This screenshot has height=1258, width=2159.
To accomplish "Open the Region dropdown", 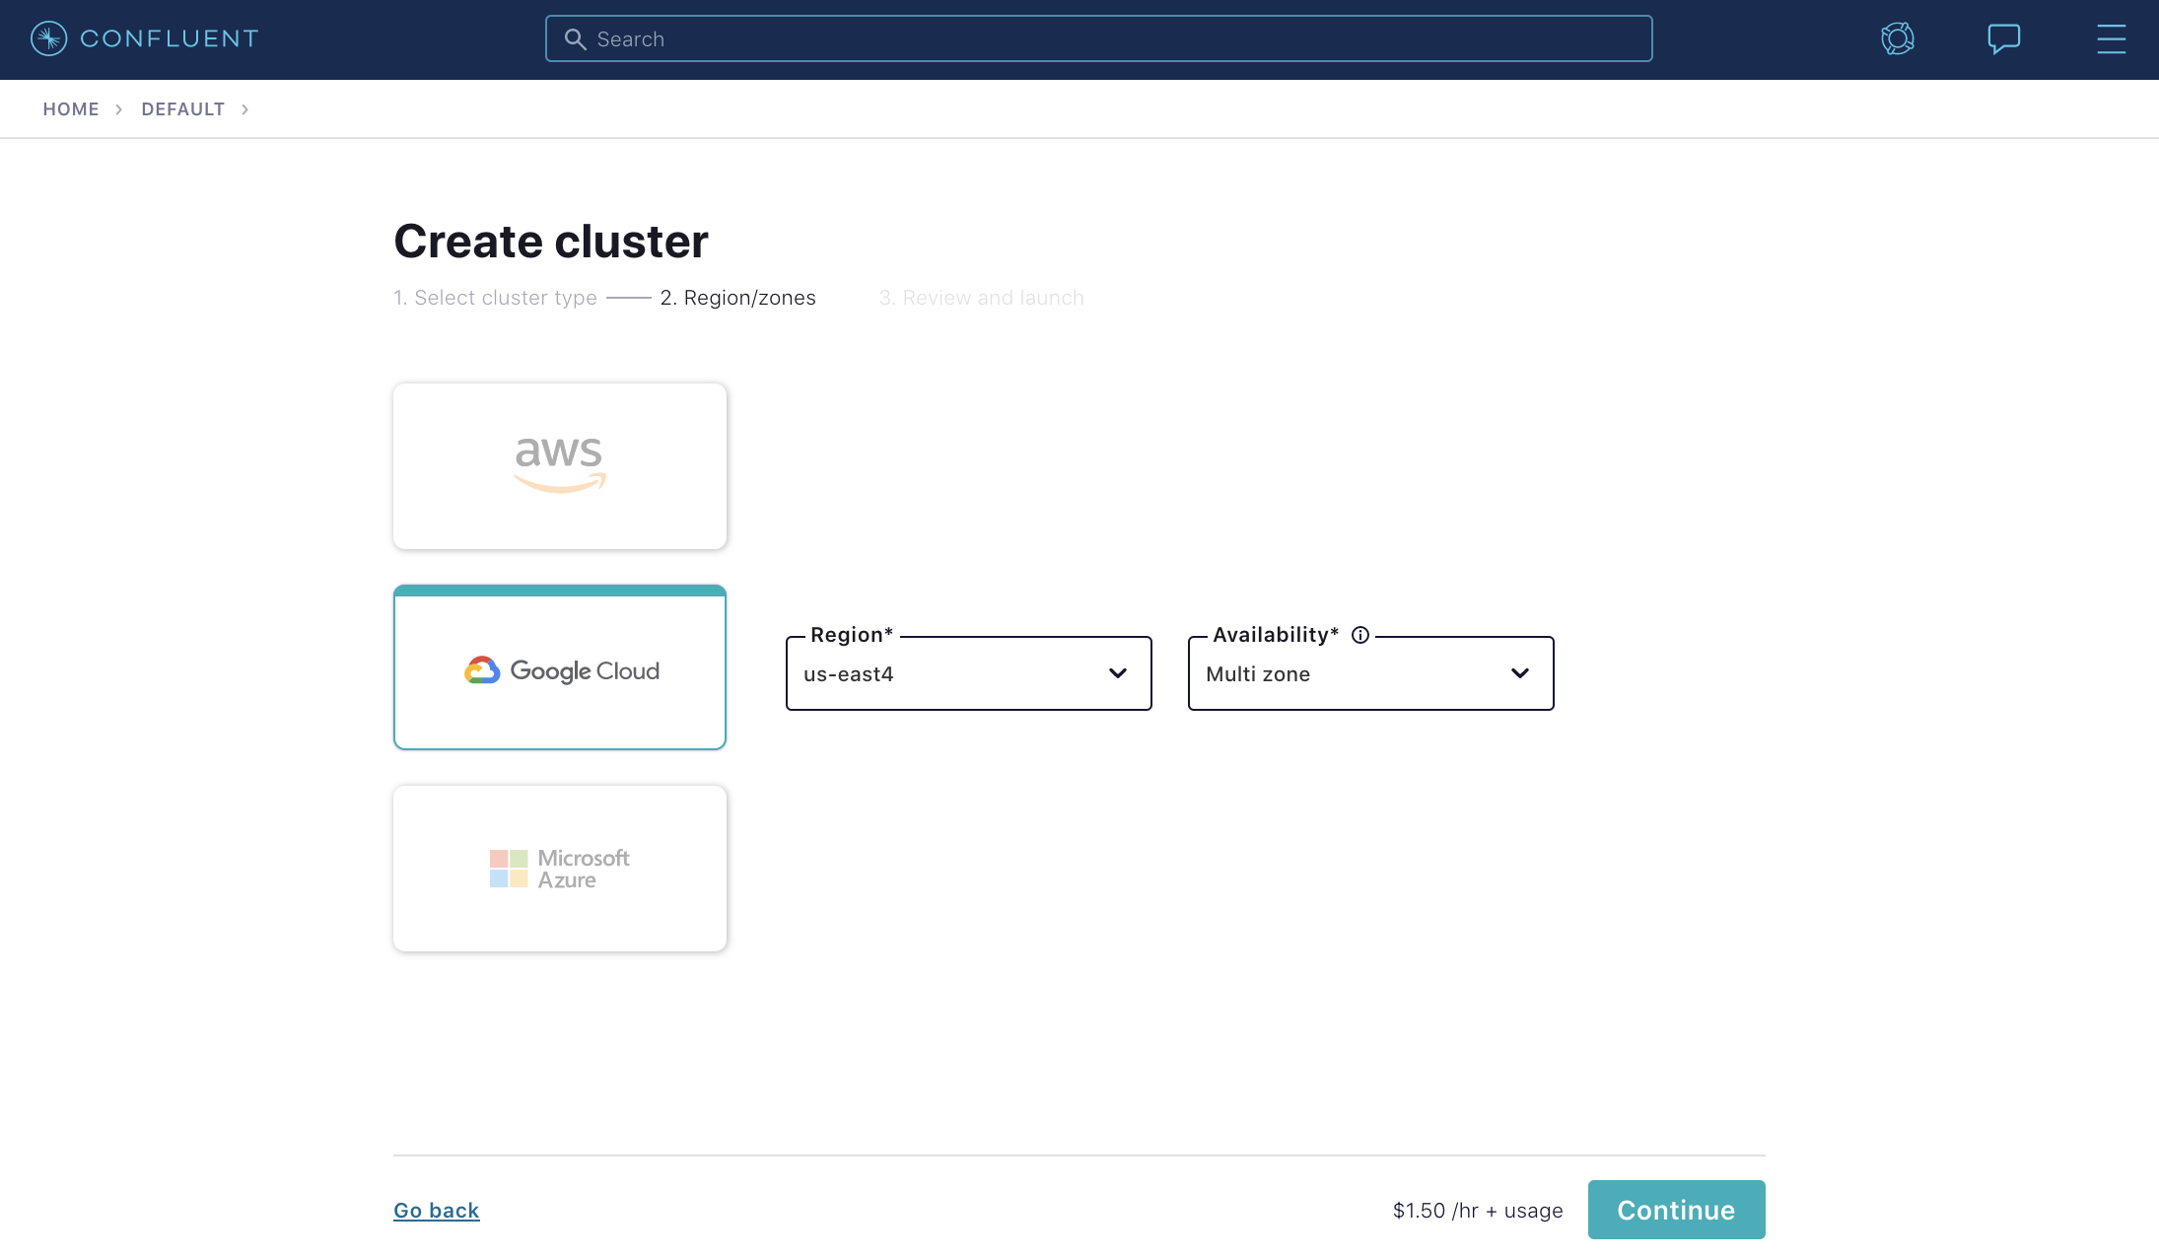I will (x=968, y=673).
